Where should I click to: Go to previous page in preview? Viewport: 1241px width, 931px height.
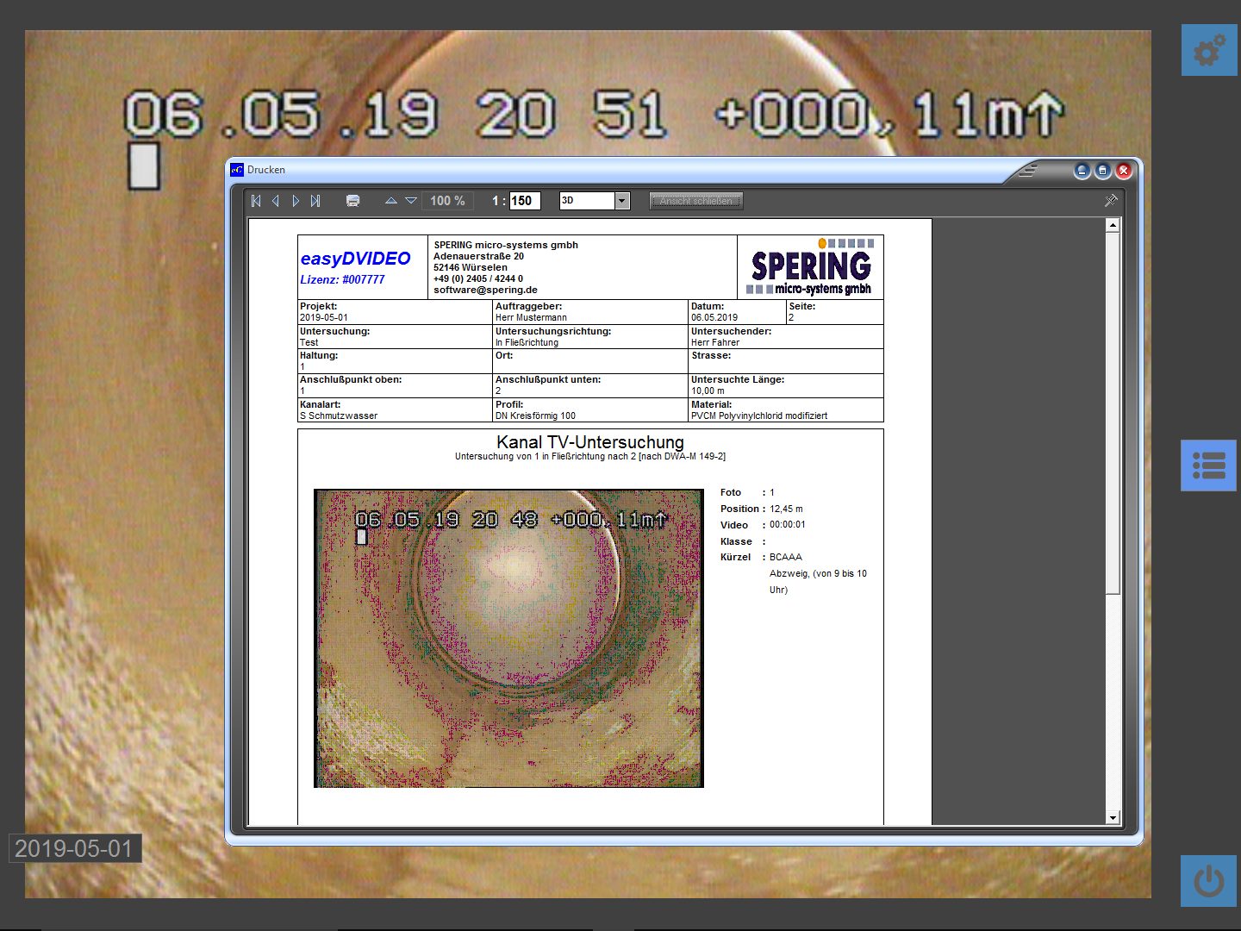click(276, 201)
